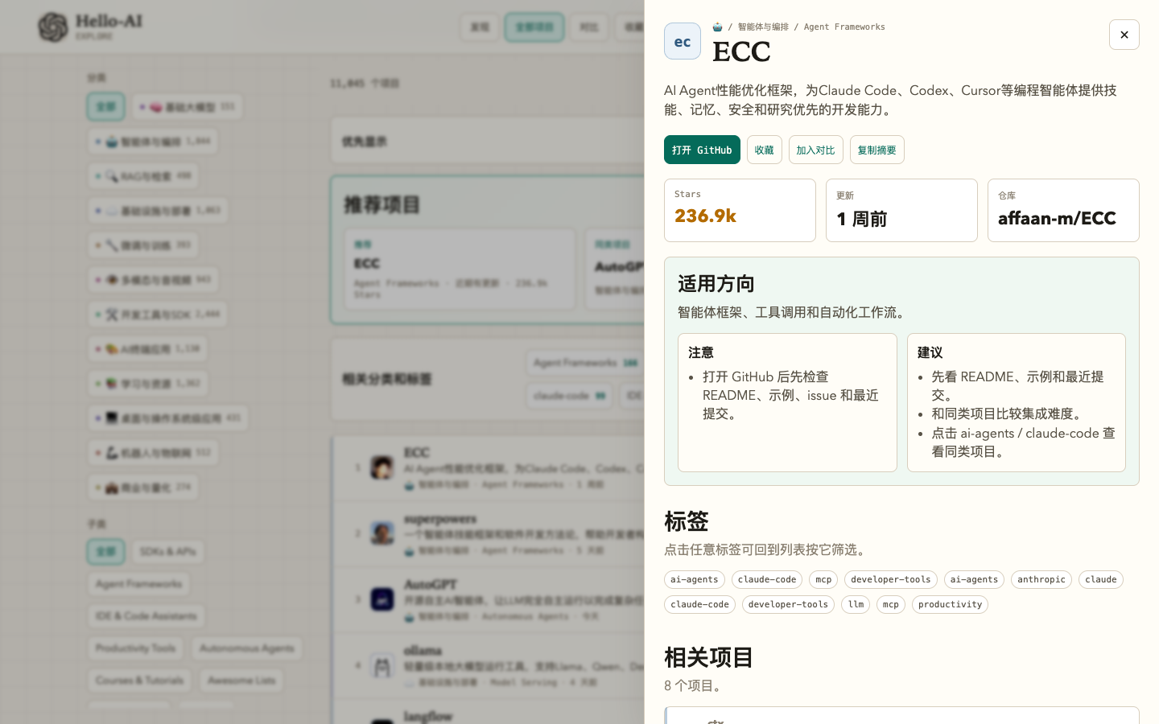Open the superpowers project title

point(440,519)
